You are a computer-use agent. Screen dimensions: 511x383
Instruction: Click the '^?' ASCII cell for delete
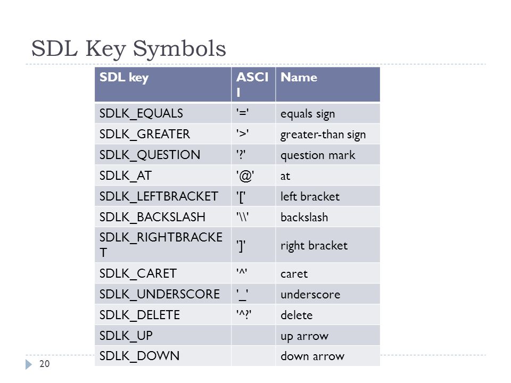point(253,314)
